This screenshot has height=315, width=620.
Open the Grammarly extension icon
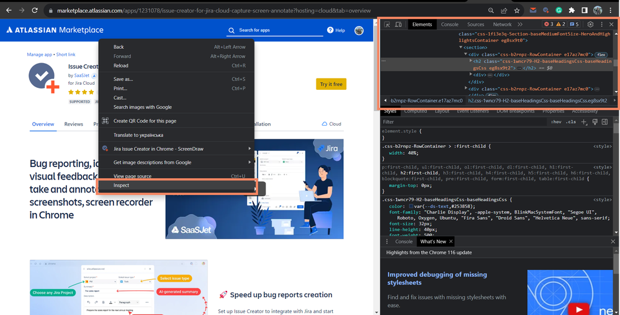[x=559, y=11]
